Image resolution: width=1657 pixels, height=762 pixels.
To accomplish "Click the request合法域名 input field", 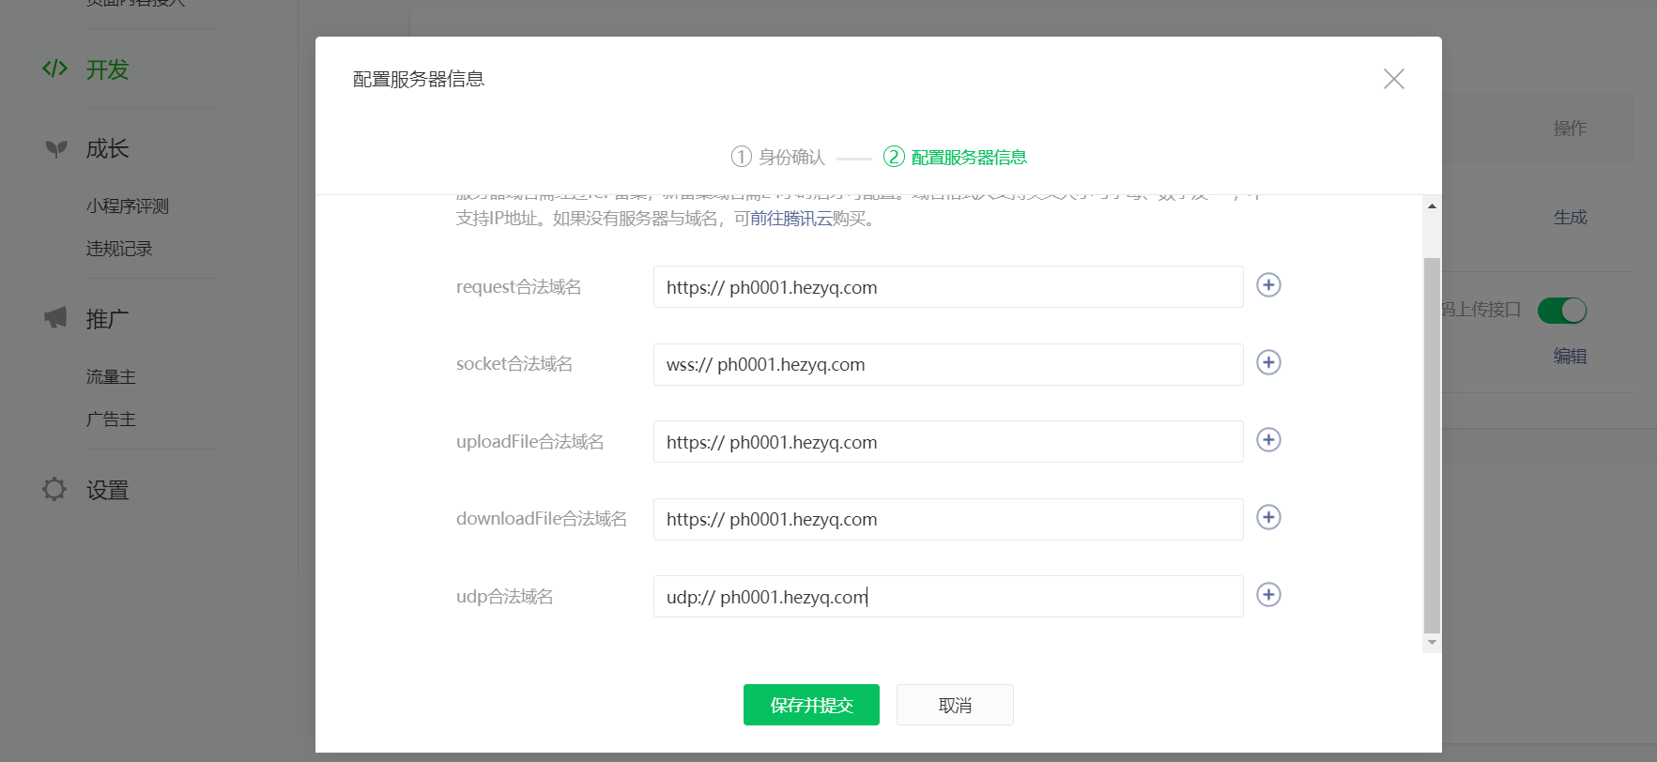I will coord(948,287).
